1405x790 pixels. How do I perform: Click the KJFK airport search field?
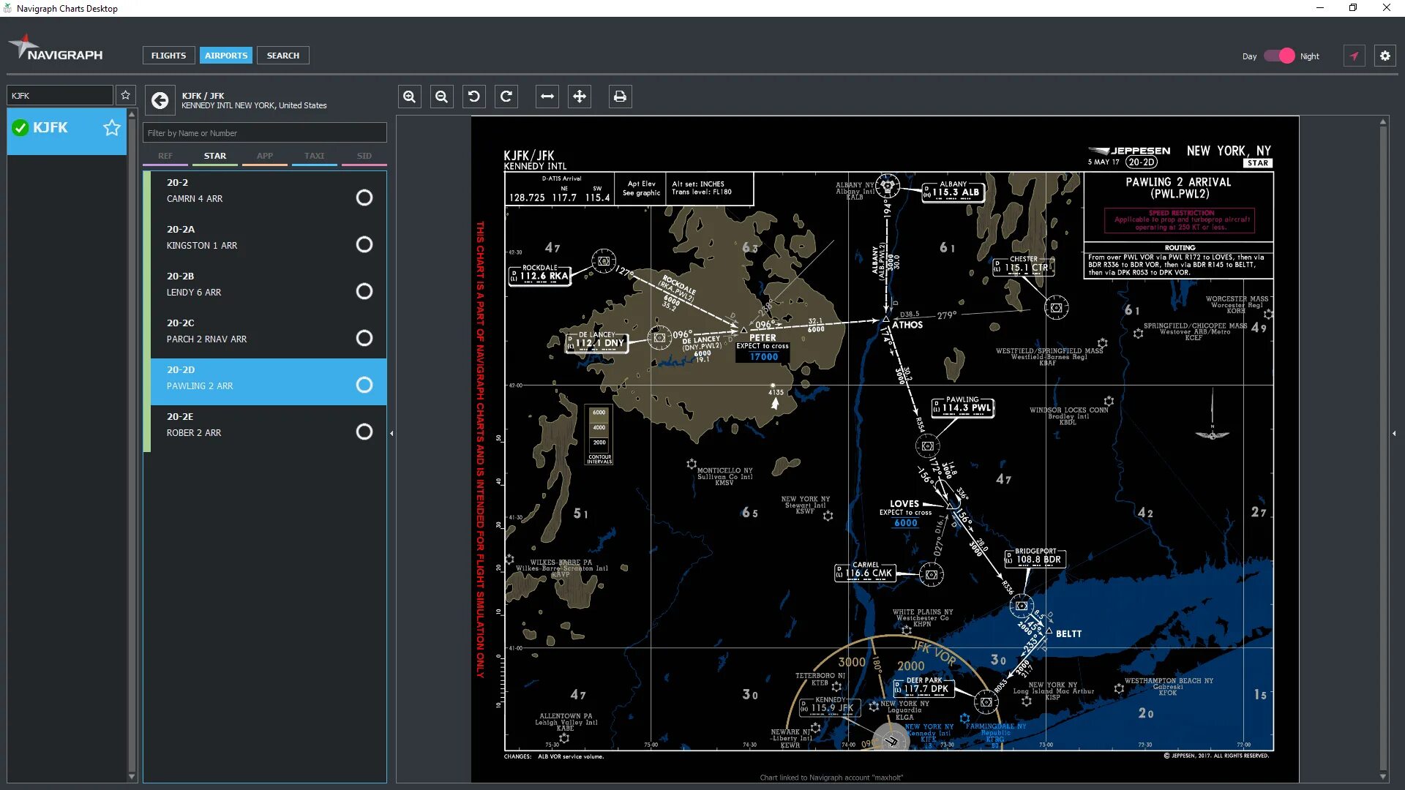coord(60,96)
